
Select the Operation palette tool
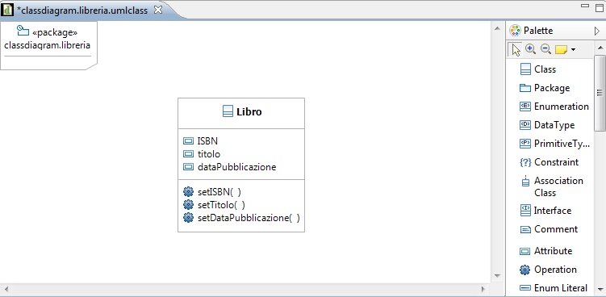tap(548, 270)
